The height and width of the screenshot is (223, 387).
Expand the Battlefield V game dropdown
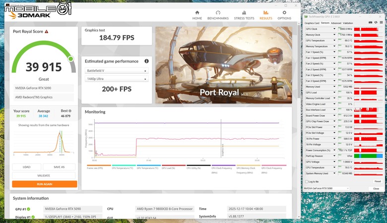(117, 71)
